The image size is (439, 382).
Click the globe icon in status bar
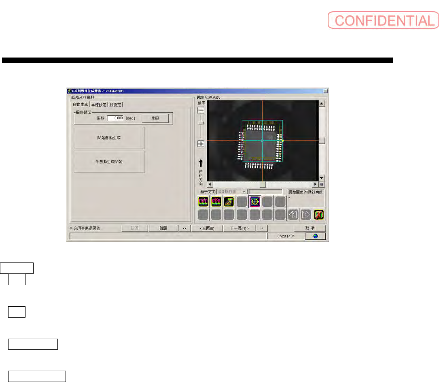(316, 236)
